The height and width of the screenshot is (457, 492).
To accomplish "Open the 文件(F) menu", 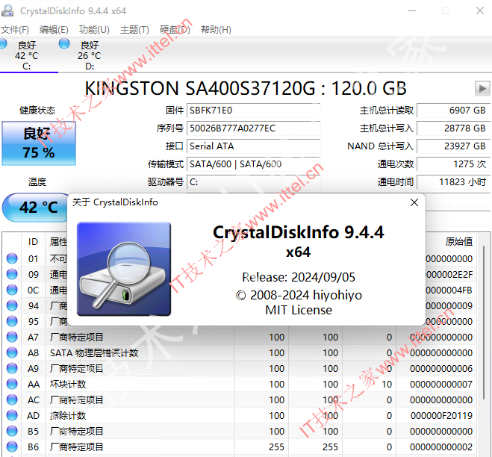I will point(15,30).
